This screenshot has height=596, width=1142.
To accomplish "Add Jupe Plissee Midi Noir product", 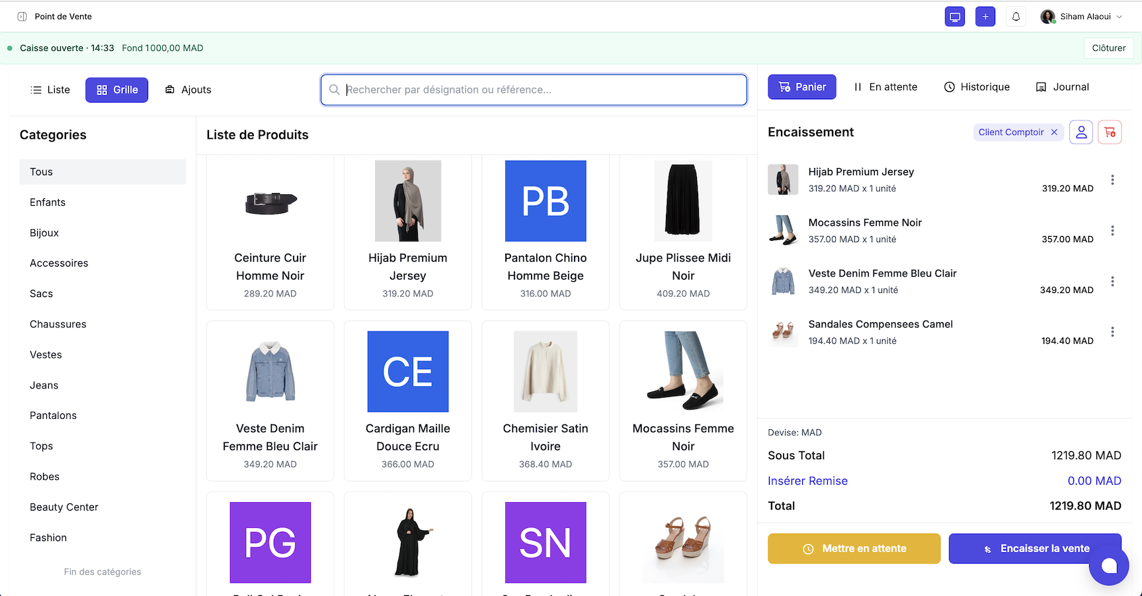I will tap(683, 232).
